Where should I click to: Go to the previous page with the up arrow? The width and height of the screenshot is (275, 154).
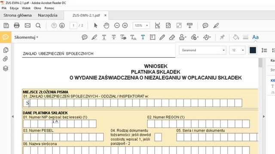pos(54,26)
